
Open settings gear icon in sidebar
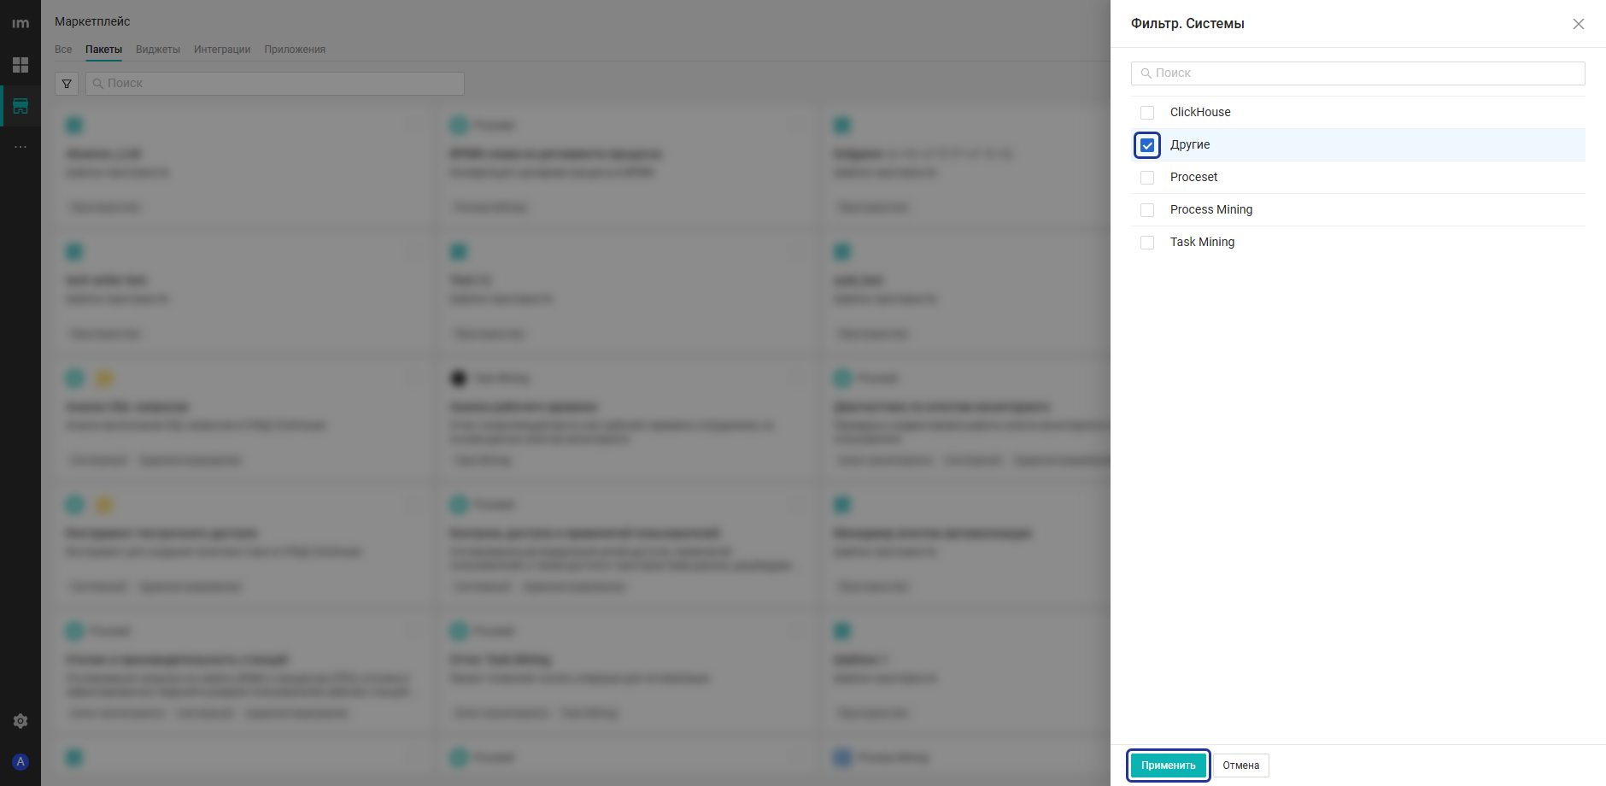click(21, 721)
